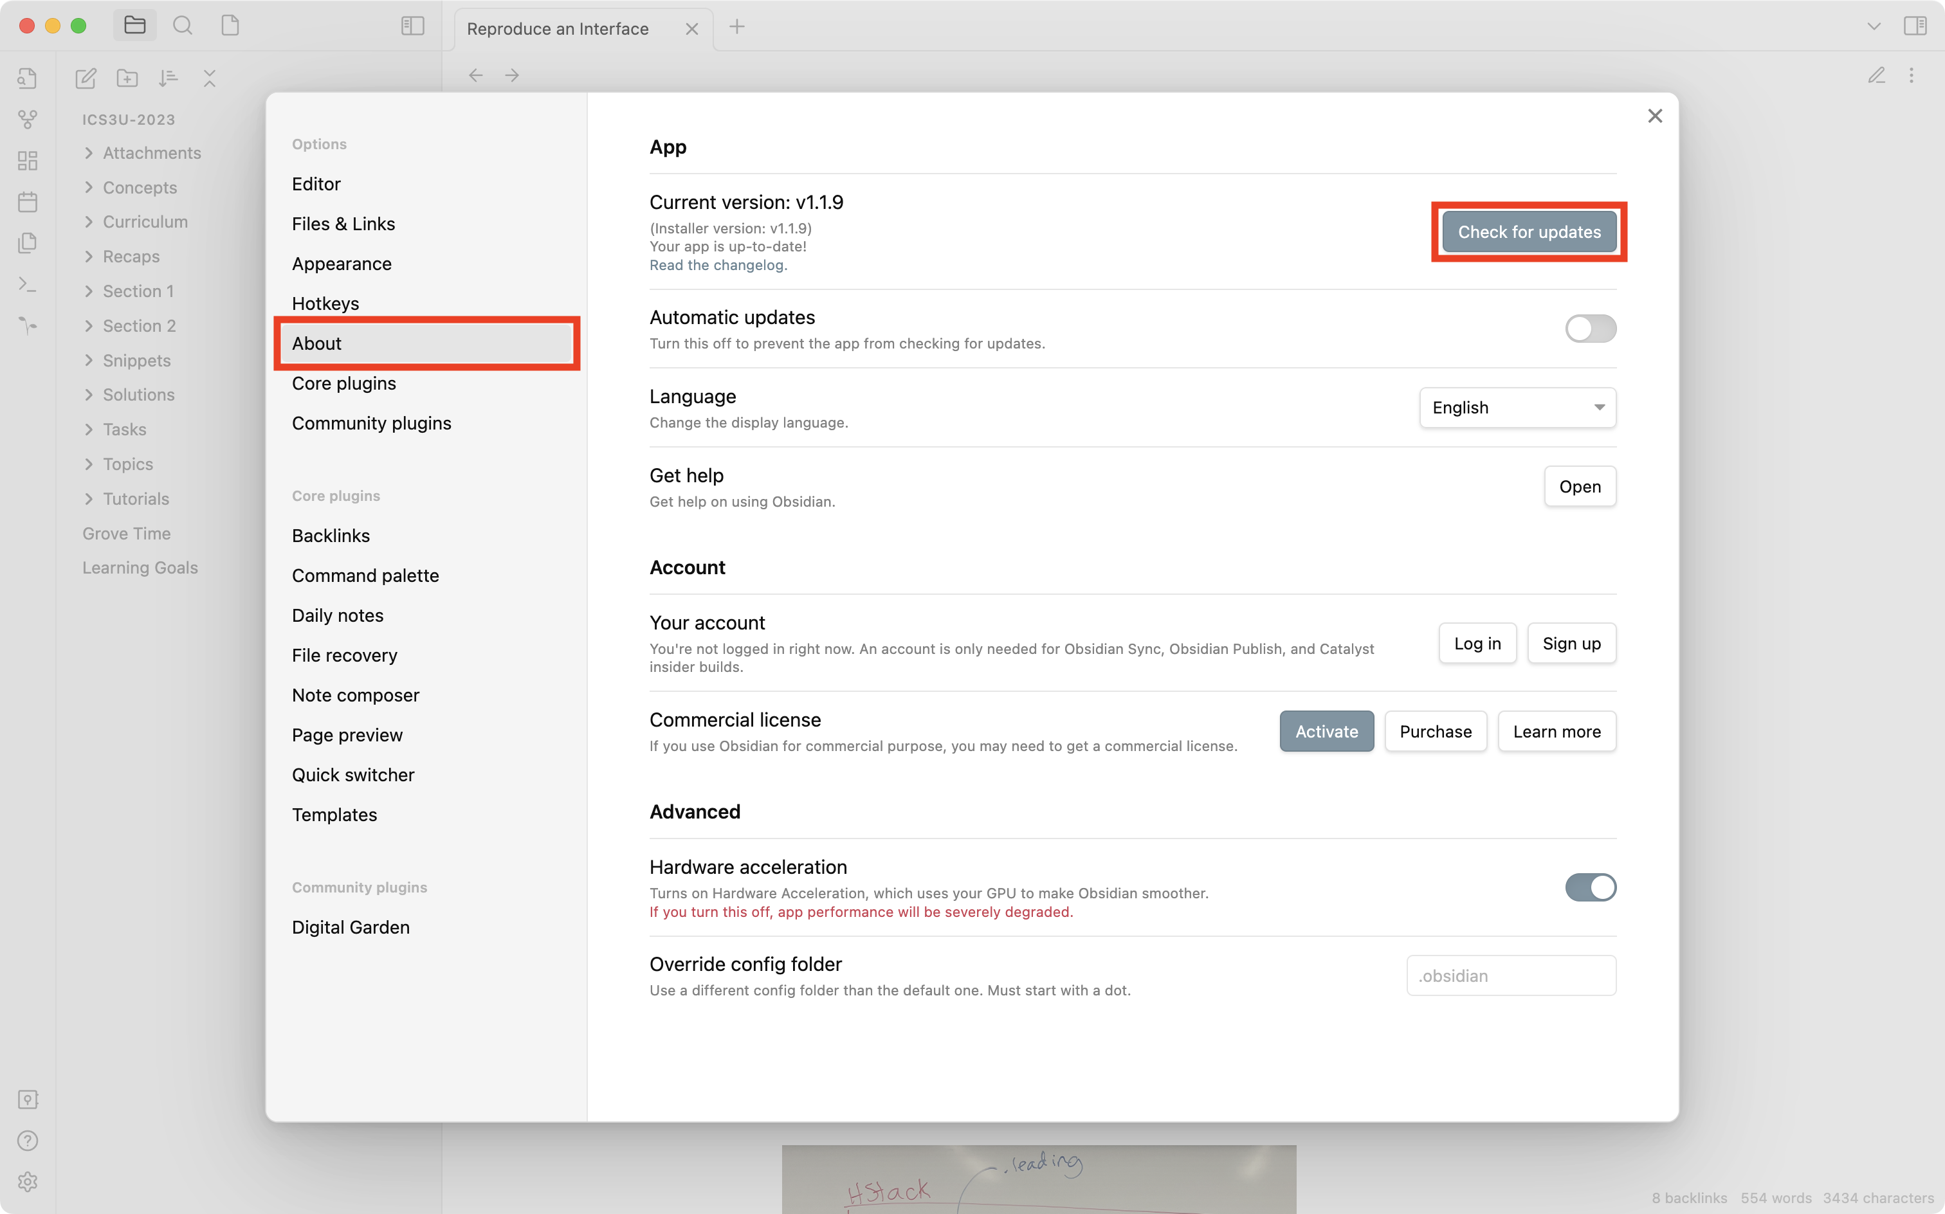Click Activate for commercial license
1945x1214 pixels.
1327,732
